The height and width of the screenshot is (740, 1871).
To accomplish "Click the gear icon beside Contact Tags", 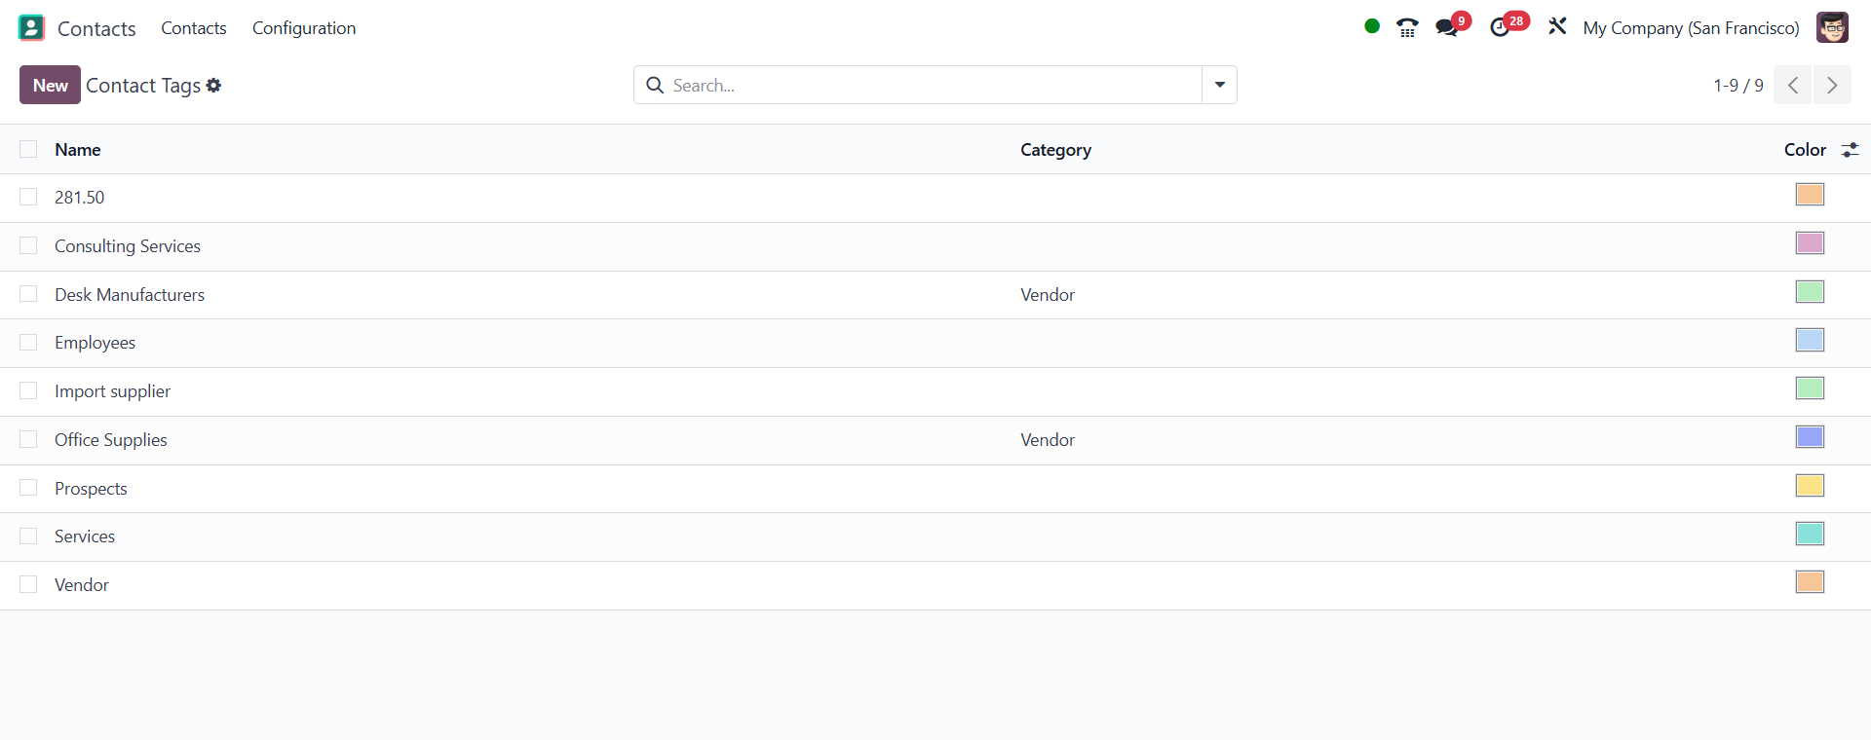I will [214, 86].
